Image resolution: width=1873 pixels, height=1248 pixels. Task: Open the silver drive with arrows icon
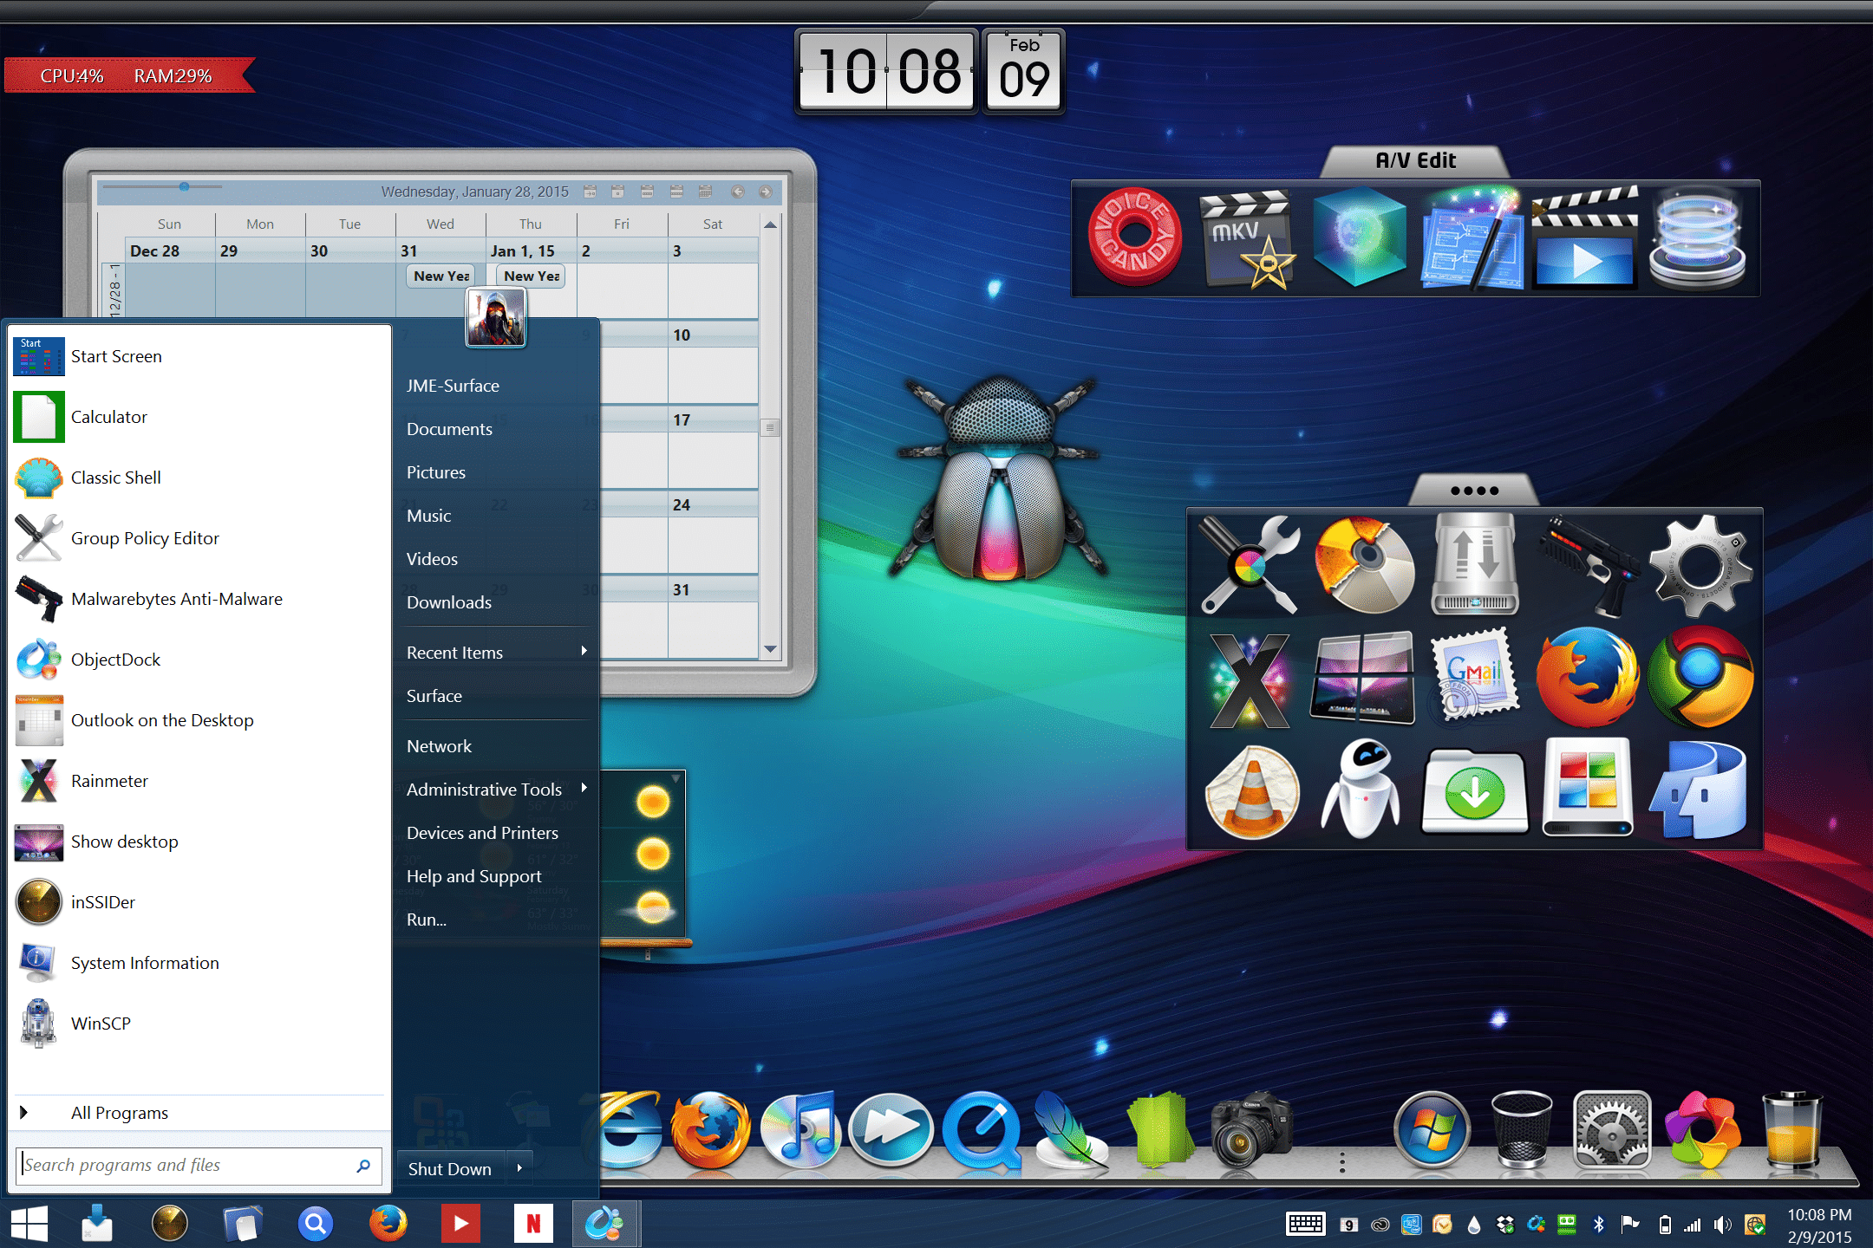pyautogui.click(x=1474, y=564)
